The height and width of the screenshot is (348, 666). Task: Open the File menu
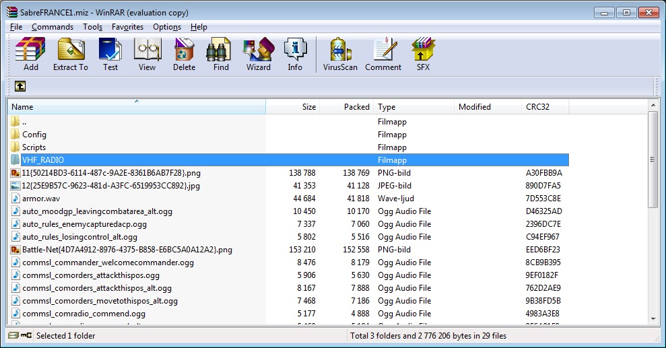16,27
